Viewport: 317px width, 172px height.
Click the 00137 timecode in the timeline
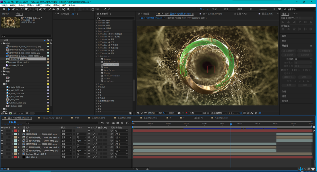(x=13, y=122)
